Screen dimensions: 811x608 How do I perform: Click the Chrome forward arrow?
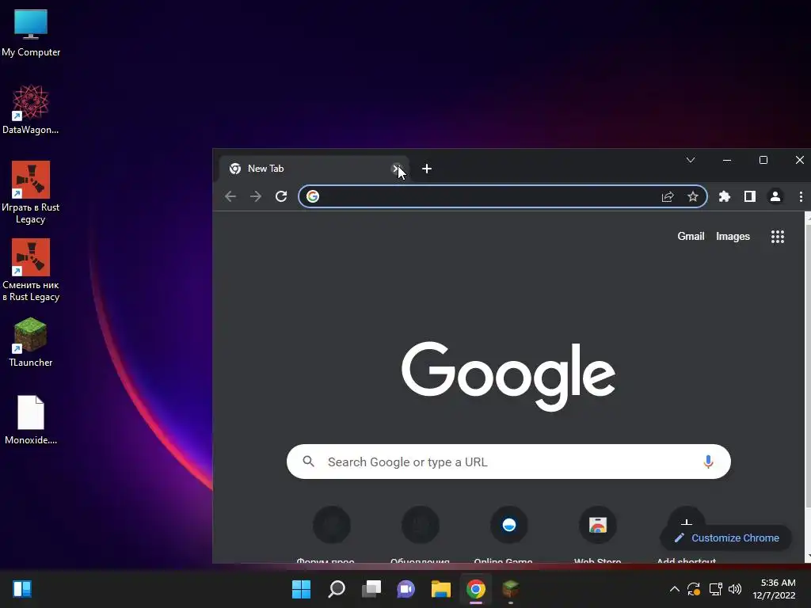[x=256, y=196]
